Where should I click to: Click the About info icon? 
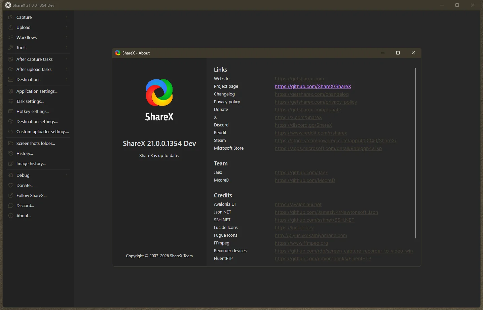(11, 216)
